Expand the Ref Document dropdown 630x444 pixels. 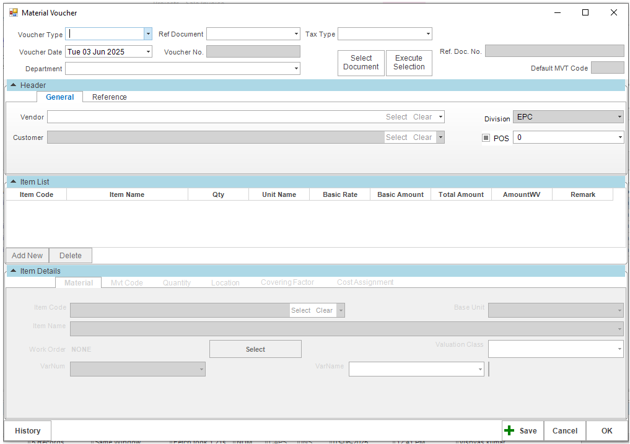pyautogui.click(x=297, y=34)
